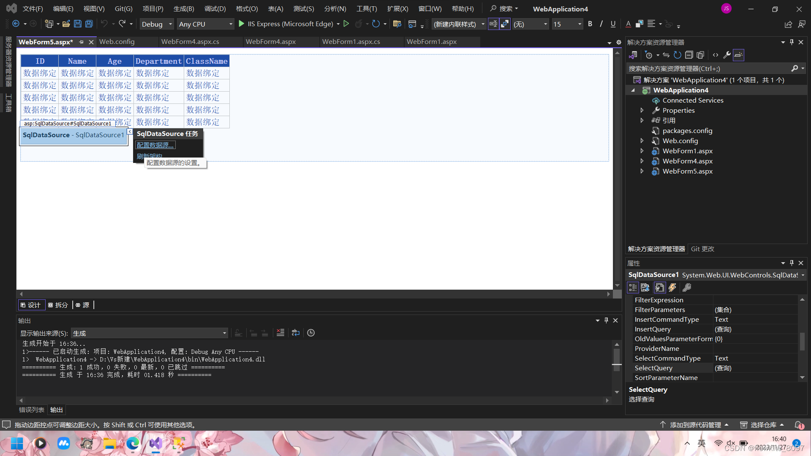The width and height of the screenshot is (811, 456).
Task: Open the Git menu
Action: pyautogui.click(x=123, y=8)
